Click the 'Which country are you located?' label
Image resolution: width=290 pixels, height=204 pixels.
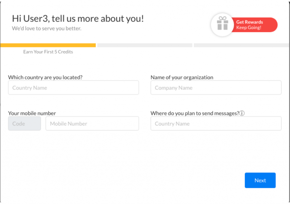(45, 78)
